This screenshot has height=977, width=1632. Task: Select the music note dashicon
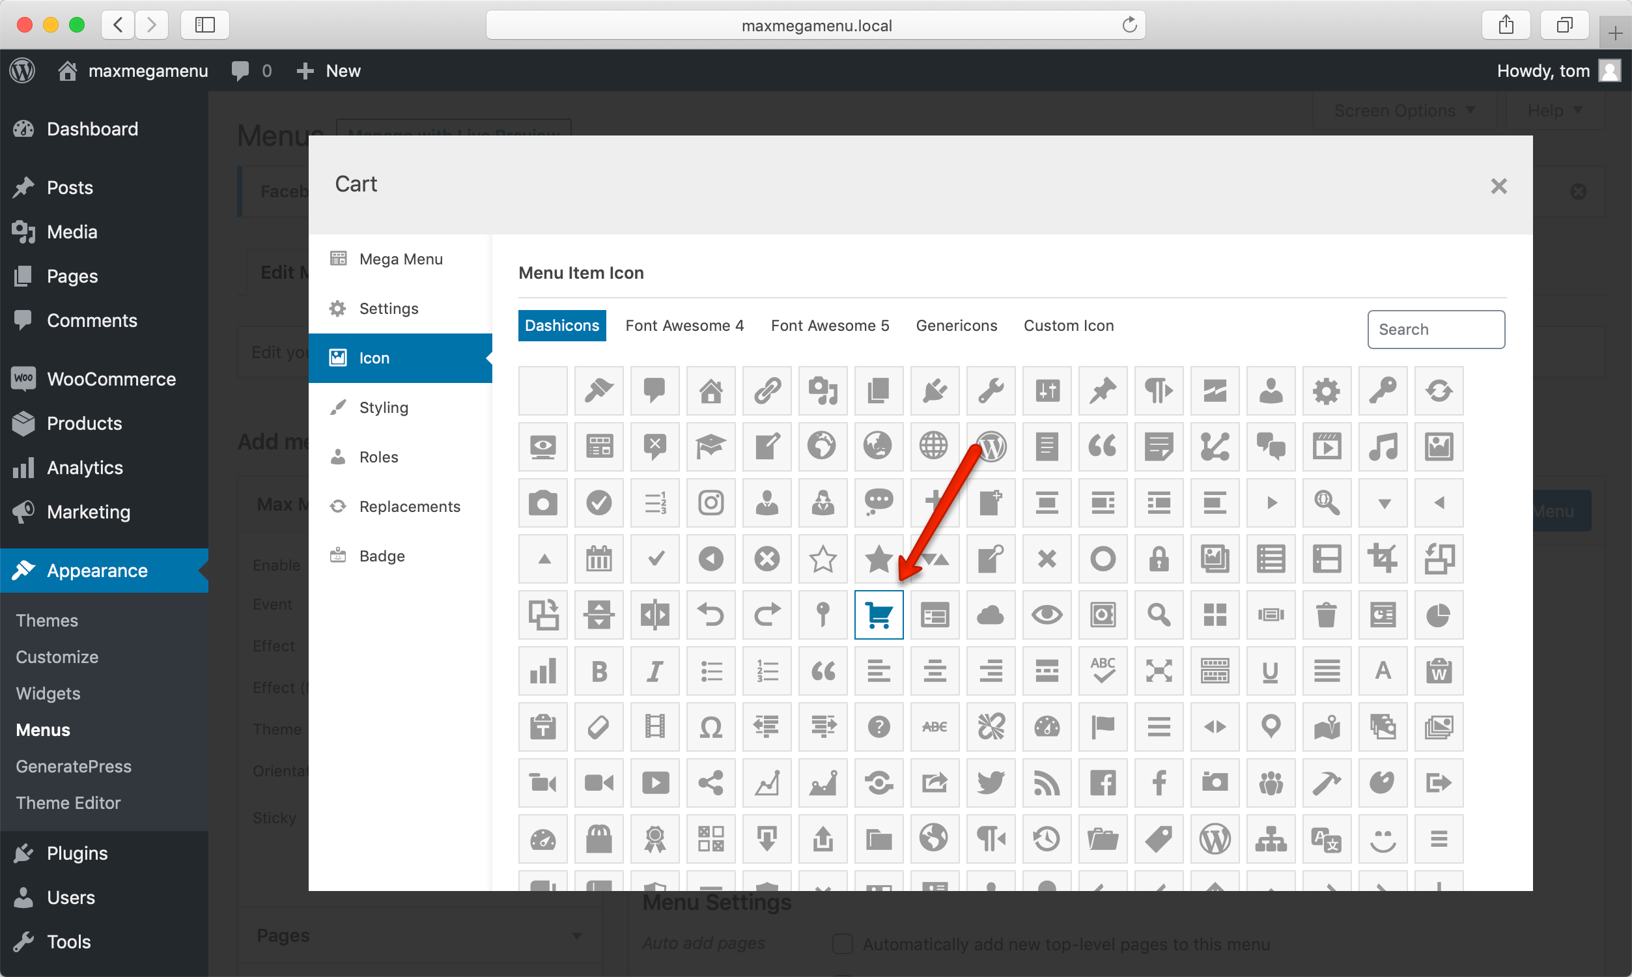tap(1383, 447)
